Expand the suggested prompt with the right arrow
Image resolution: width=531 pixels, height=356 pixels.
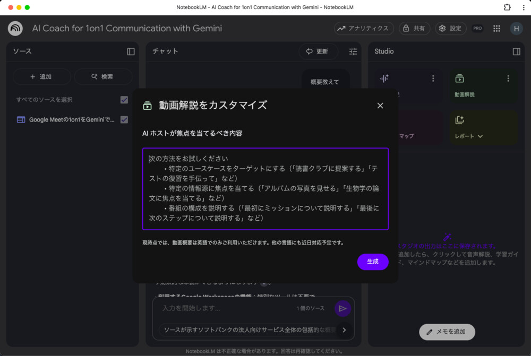pyautogui.click(x=343, y=329)
